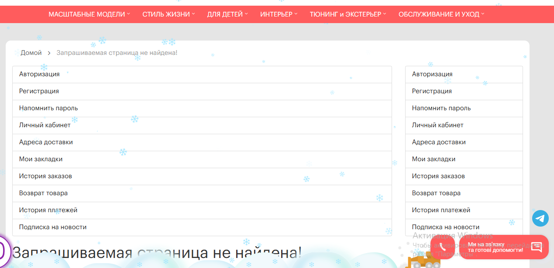Image resolution: width=554 pixels, height=268 pixels.
Task: Expand the МАСШТАБНЫЕ МОДЕЛИ menu
Action: (89, 14)
